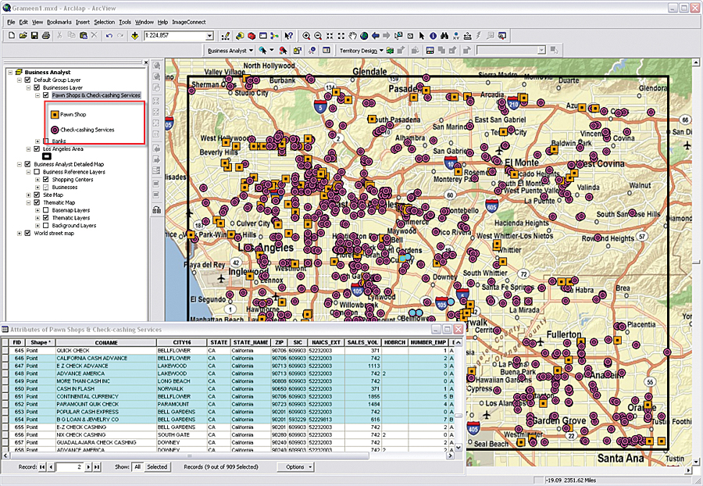Select the Pan hand tool
703x486 pixels.
[353, 35]
